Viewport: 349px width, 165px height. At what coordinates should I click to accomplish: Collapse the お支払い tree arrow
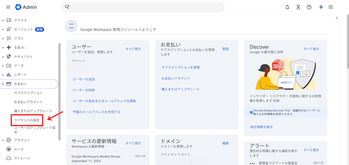click(x=3, y=84)
